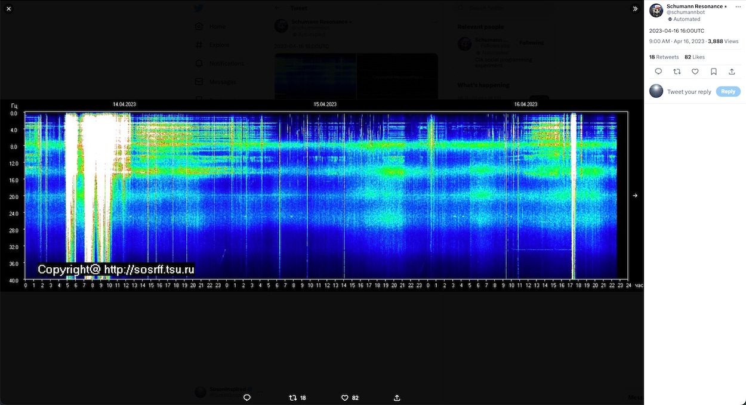Viewport: 746px width, 405px height.
Task: Click the reply icon in the bottom image bar
Action: (247, 398)
